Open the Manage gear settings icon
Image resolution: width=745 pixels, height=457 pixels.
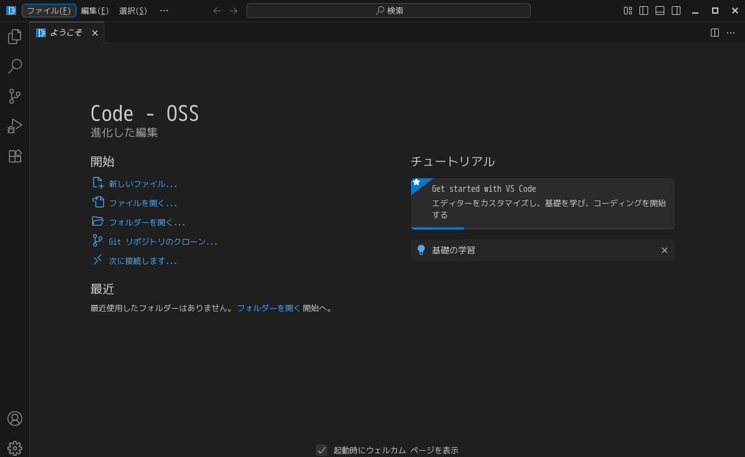15,448
